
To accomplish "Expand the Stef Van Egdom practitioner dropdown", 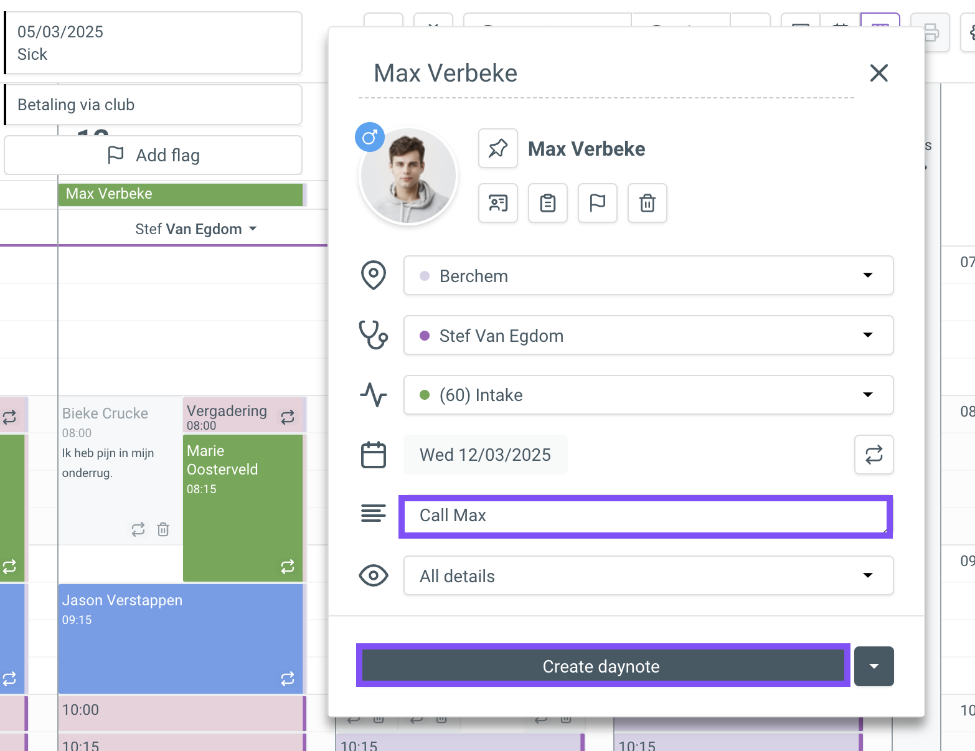I will 648,335.
